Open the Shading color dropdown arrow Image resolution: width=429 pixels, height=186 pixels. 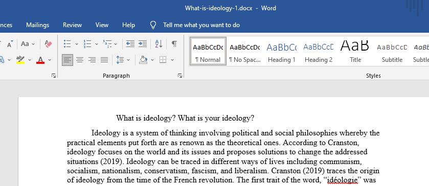tap(152, 60)
